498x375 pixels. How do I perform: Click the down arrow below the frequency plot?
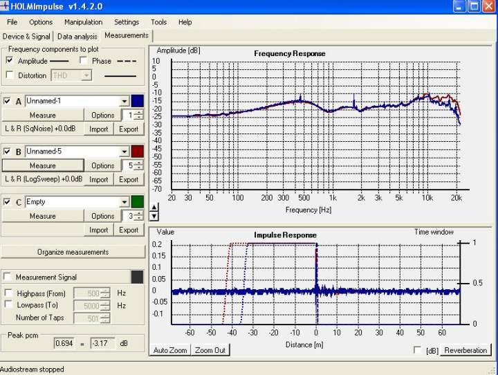154,217
